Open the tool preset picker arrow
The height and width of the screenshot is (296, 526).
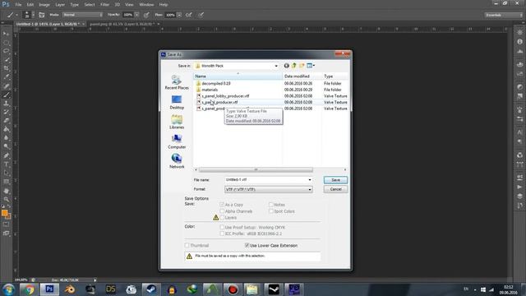(16, 15)
